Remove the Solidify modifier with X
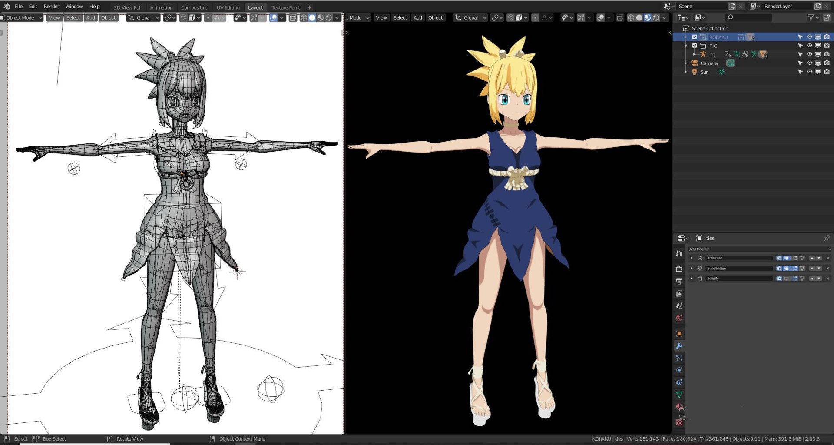Viewport: 834px width, 445px height. 828,279
